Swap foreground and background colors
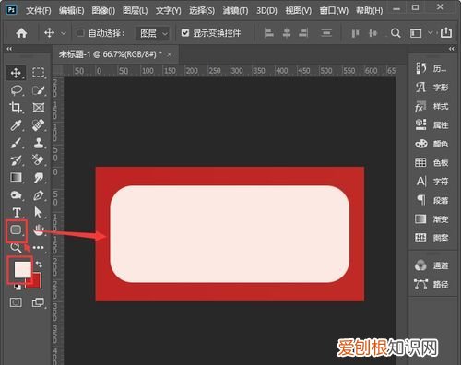Screen dimensions: 461x365 point(39,265)
